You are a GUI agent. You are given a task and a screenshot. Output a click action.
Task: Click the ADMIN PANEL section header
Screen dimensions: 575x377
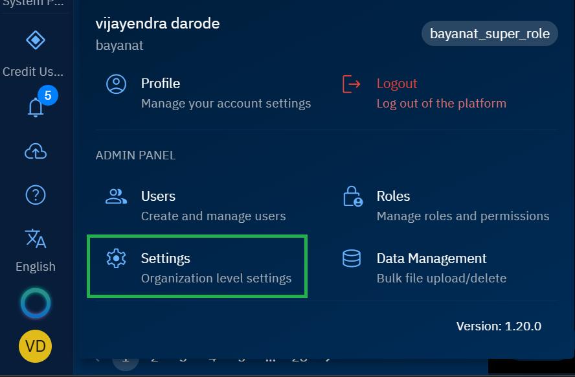[x=135, y=155]
